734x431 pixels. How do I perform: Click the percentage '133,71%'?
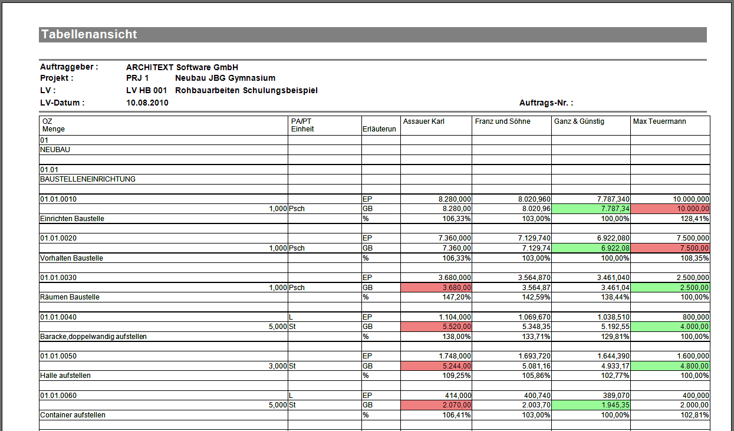tap(536, 337)
